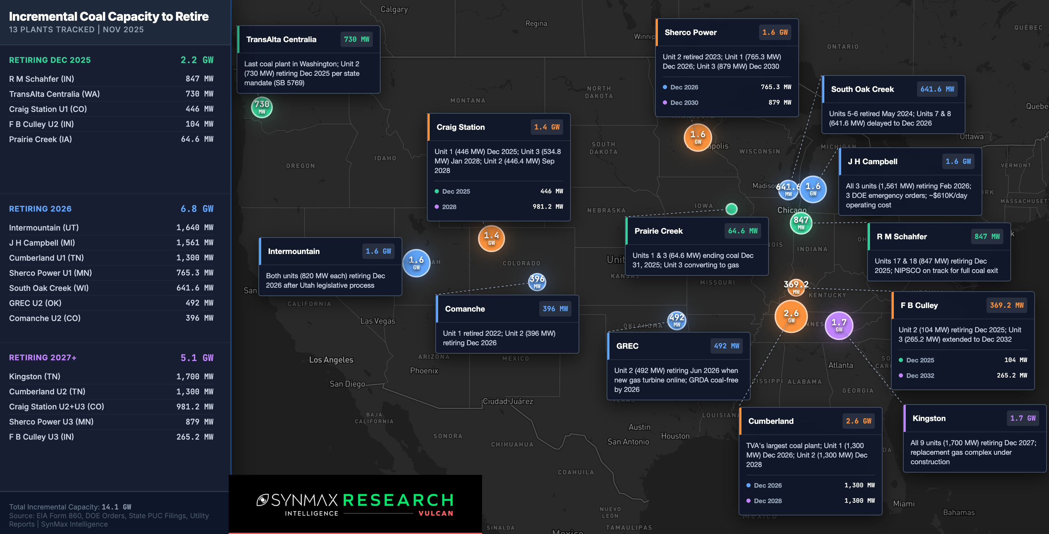The image size is (1049, 534).
Task: Click the 1.6 GW badge on J H Campbell card
Action: 957,161
